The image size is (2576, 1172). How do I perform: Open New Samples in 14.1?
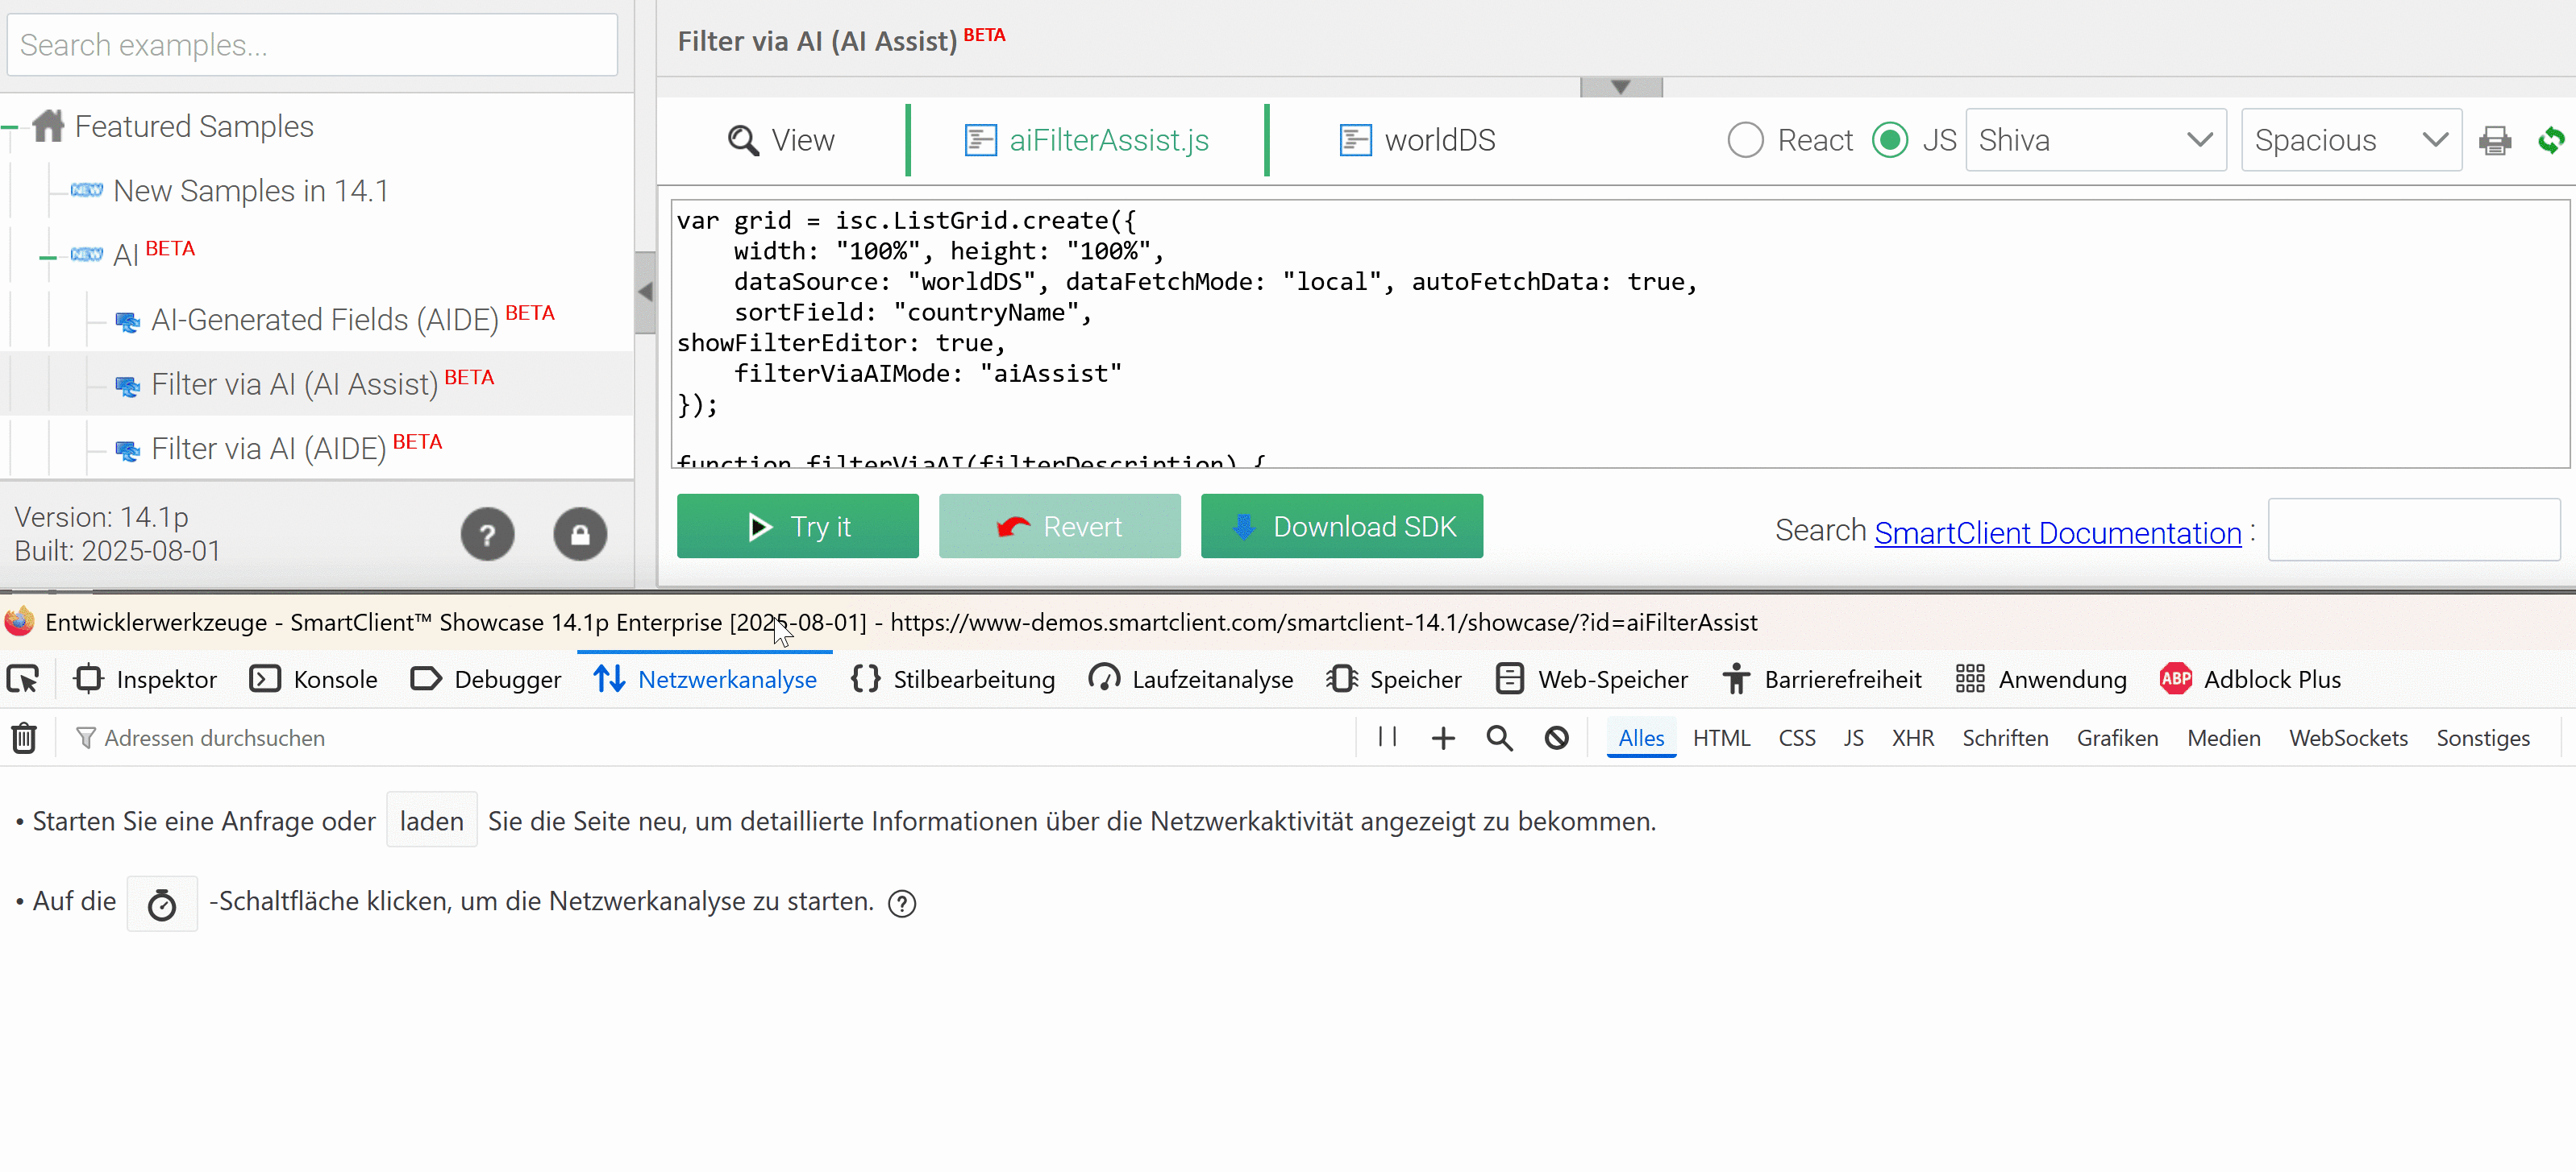[x=250, y=191]
